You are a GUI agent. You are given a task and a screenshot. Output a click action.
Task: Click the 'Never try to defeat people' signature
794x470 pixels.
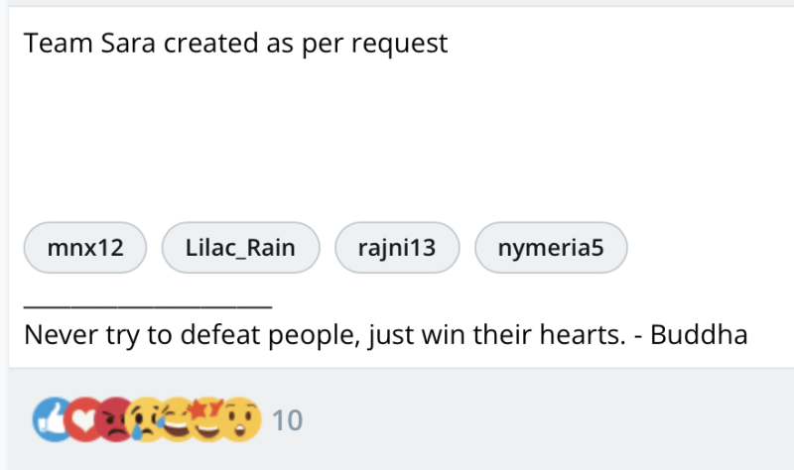[386, 335]
